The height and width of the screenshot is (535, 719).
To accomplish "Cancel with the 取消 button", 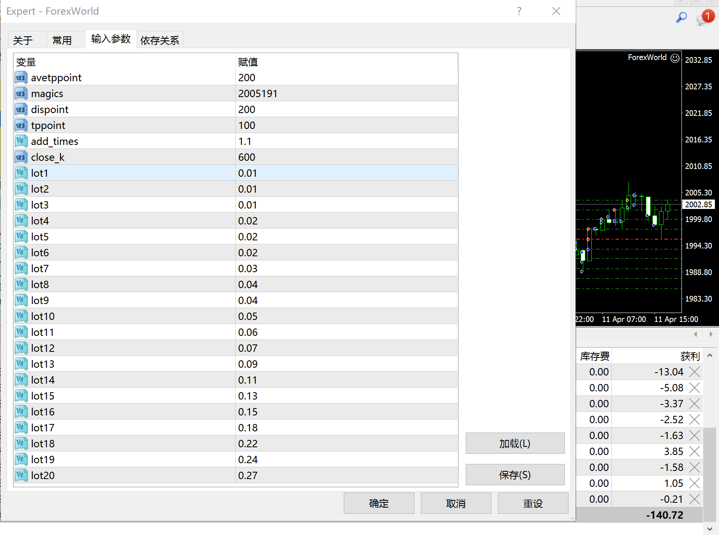I will (x=456, y=503).
